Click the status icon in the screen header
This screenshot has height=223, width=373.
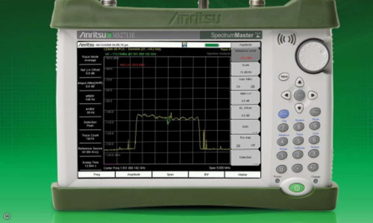tap(185, 45)
